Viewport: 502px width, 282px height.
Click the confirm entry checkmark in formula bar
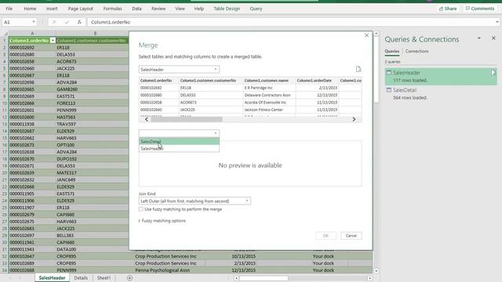pyautogui.click(x=67, y=22)
